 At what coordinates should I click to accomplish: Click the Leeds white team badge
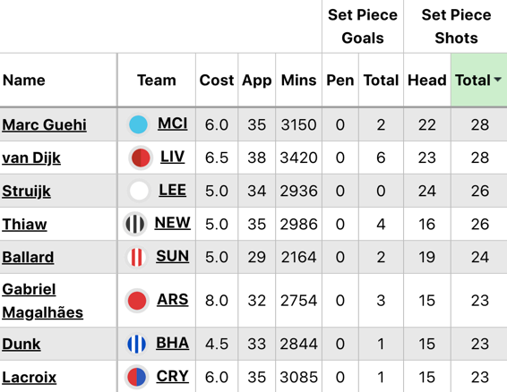coord(139,191)
